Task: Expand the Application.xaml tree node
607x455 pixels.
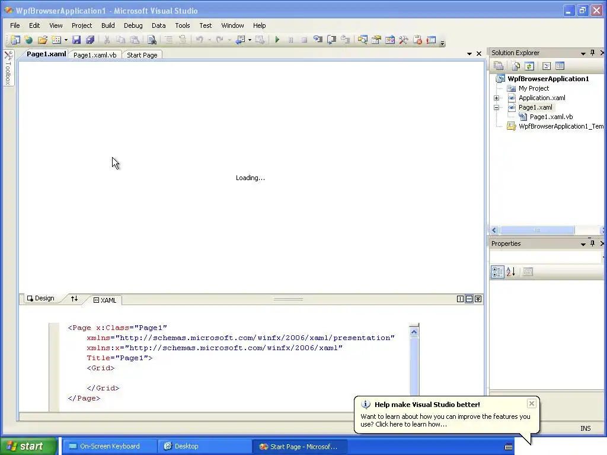Action: [497, 98]
